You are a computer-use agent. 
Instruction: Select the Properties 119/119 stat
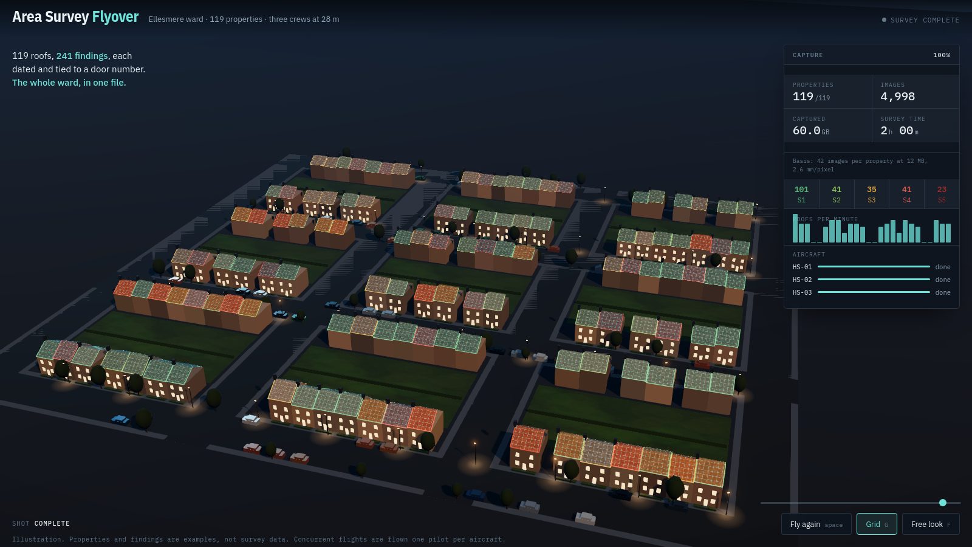pyautogui.click(x=828, y=92)
